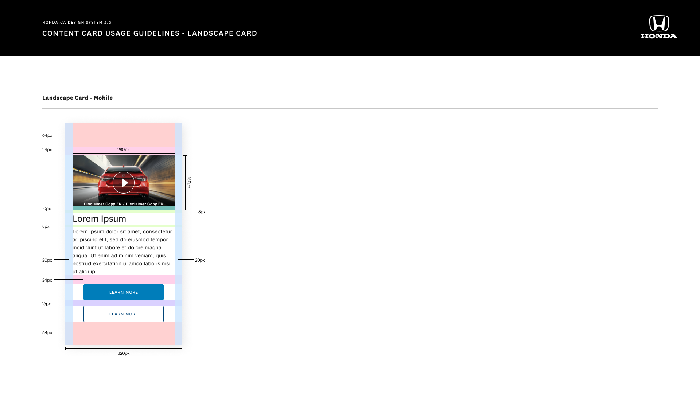The image size is (700, 393).
Task: Click the "HONDA.CA DESIGN SYSTEM 2.0" label
Action: pos(77,23)
